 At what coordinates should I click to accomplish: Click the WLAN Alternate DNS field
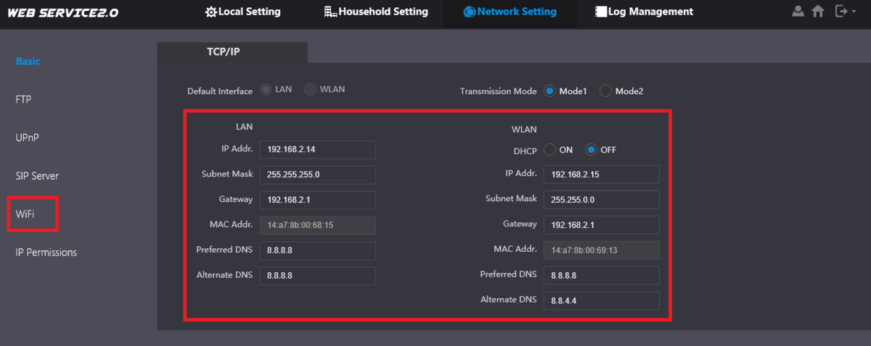601,300
